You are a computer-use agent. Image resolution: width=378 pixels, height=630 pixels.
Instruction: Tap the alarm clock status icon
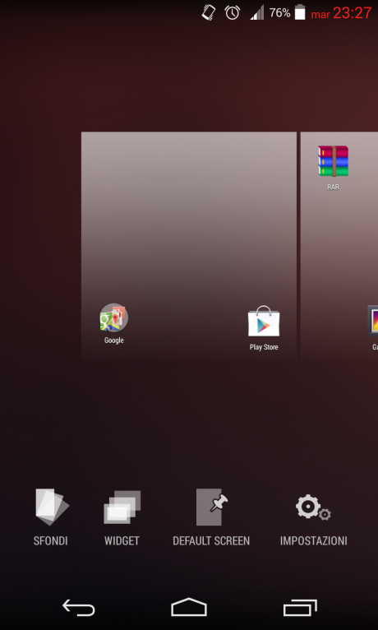pyautogui.click(x=233, y=12)
